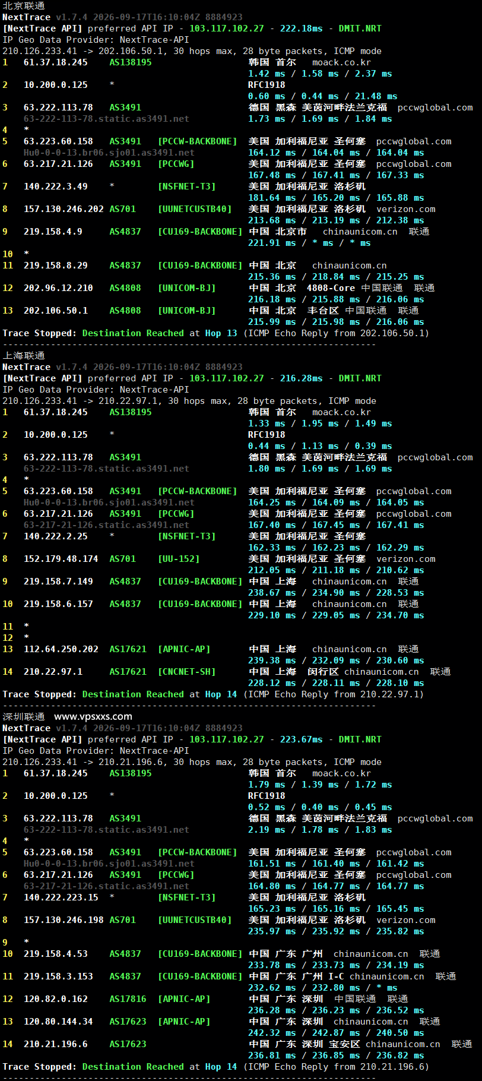Screen dimensions: 482x1081
Task: Click "Hop 13" in the trace stopped line
Action: pos(221,333)
